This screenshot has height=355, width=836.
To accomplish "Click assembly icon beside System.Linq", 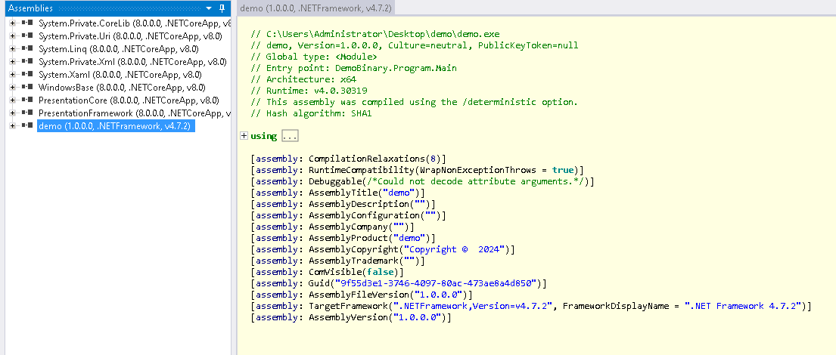I will click(28, 48).
